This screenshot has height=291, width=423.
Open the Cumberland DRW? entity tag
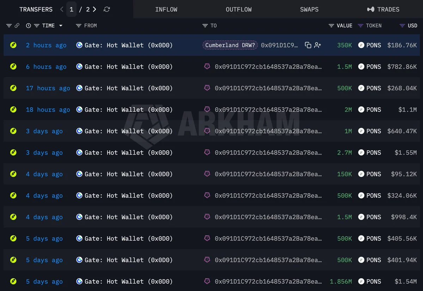[x=230, y=45]
